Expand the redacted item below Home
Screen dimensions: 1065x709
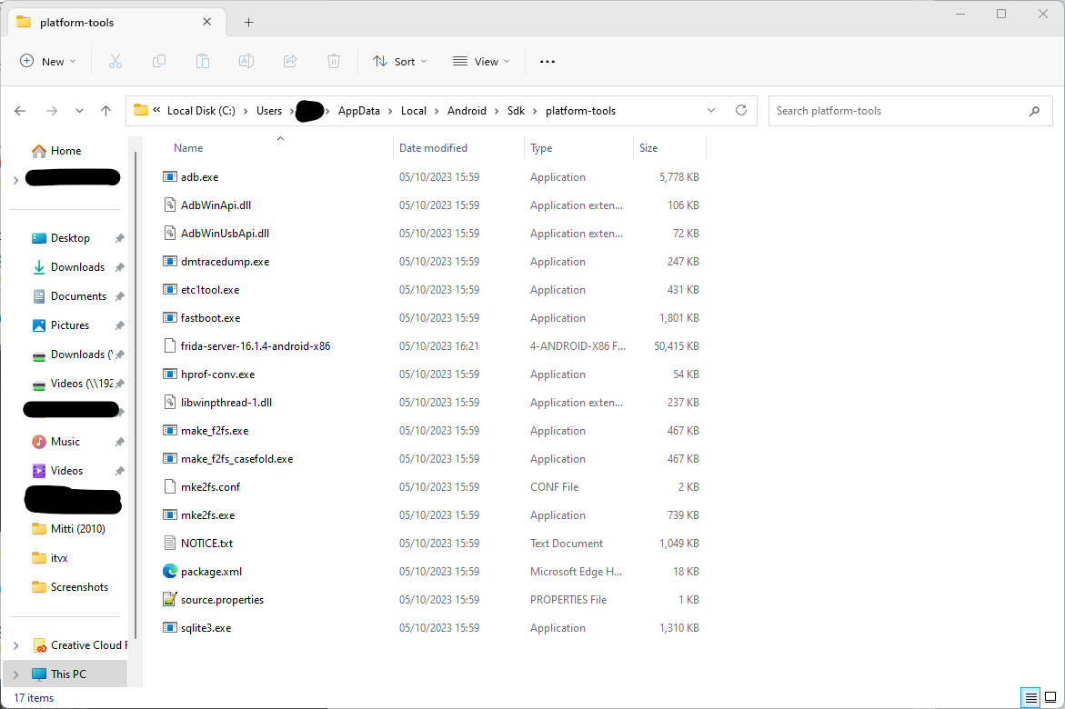(16, 180)
